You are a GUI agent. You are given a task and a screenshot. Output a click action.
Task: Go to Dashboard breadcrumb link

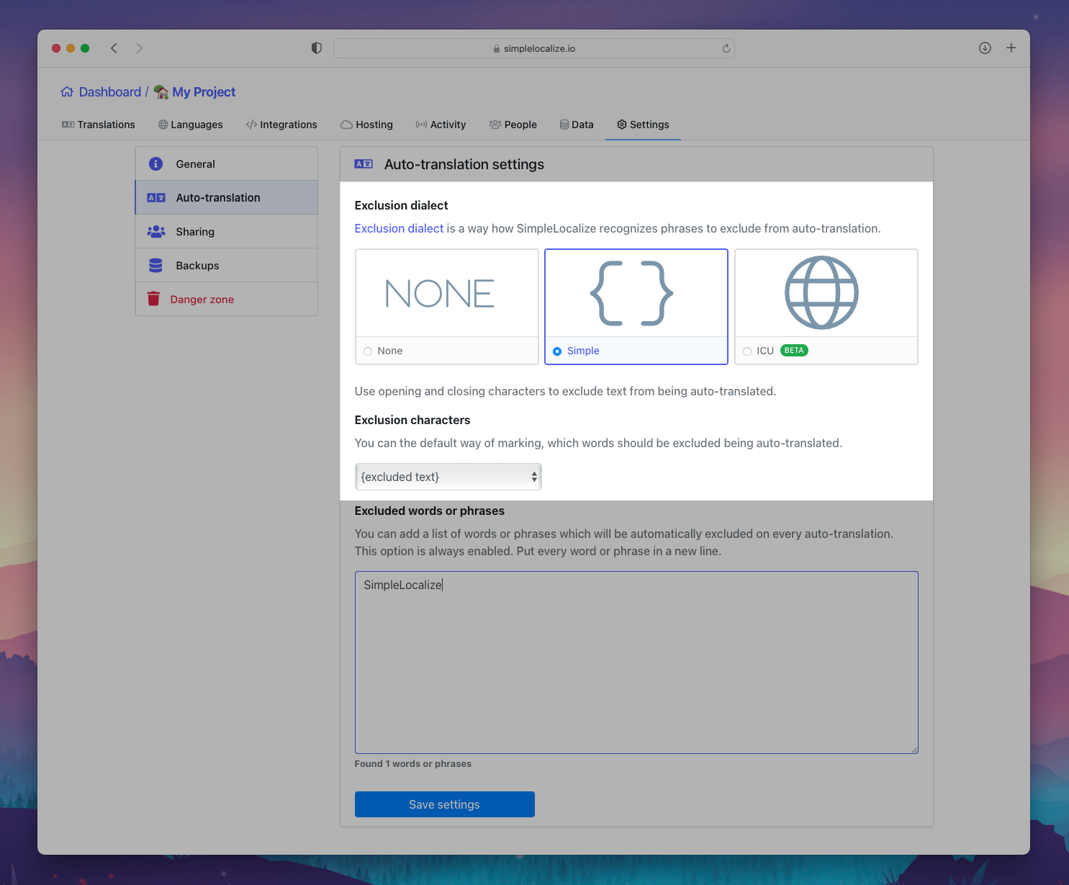[x=110, y=92]
